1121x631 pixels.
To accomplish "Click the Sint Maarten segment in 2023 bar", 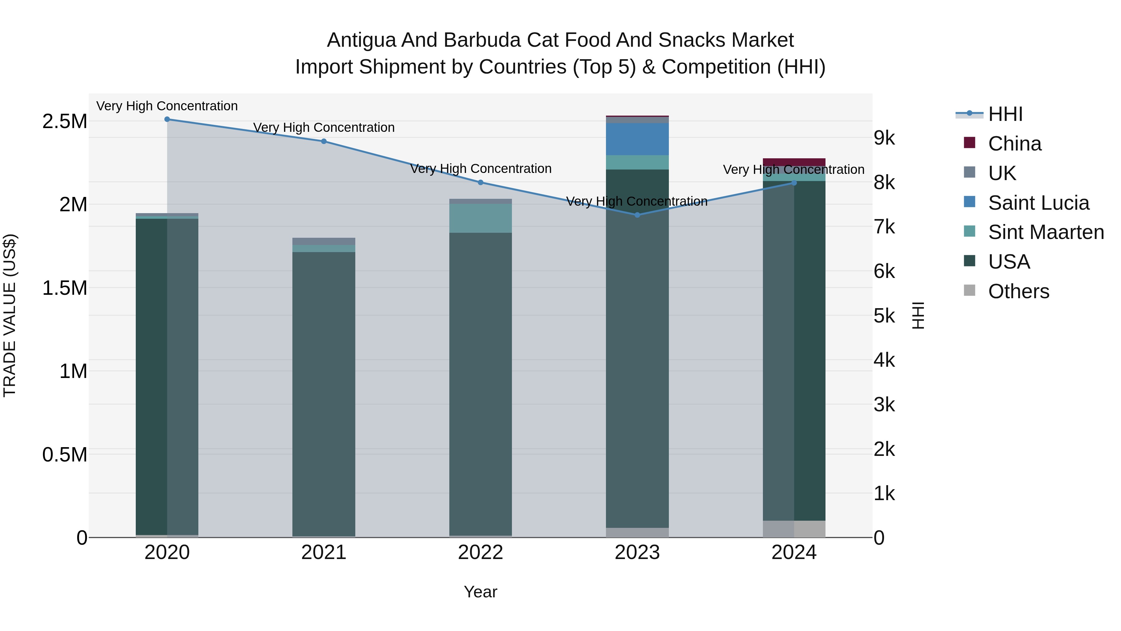I will coord(637,162).
